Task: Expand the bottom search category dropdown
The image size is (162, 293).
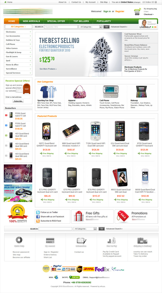Action: point(85,229)
